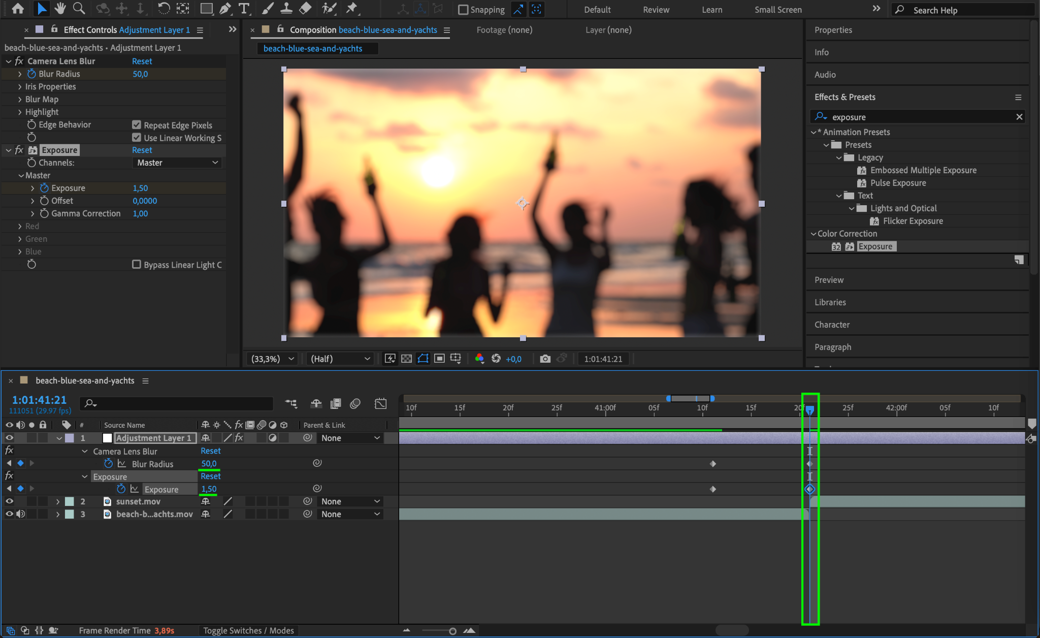Select the Hand tool in toolbar
The width and height of the screenshot is (1040, 638).
[x=60, y=9]
